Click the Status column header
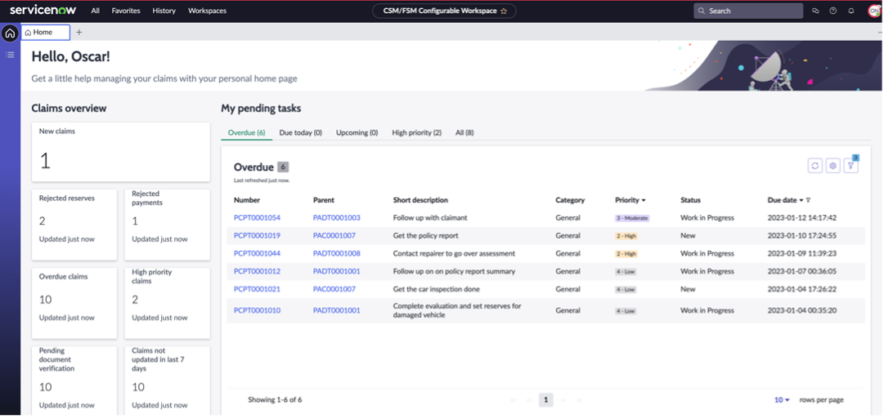The image size is (884, 419). click(x=691, y=200)
